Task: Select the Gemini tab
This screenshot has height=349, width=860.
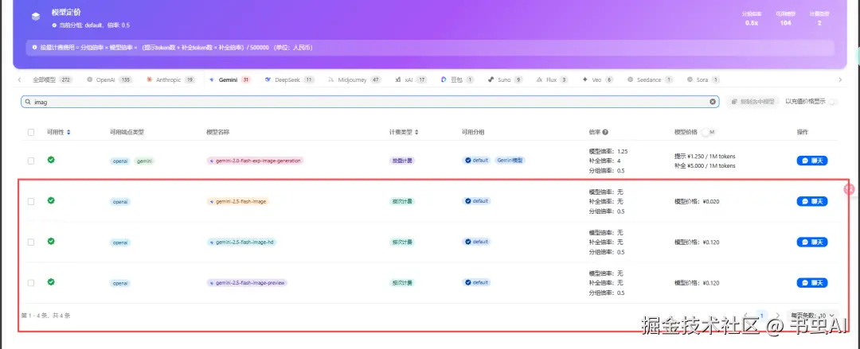Action: click(230, 79)
